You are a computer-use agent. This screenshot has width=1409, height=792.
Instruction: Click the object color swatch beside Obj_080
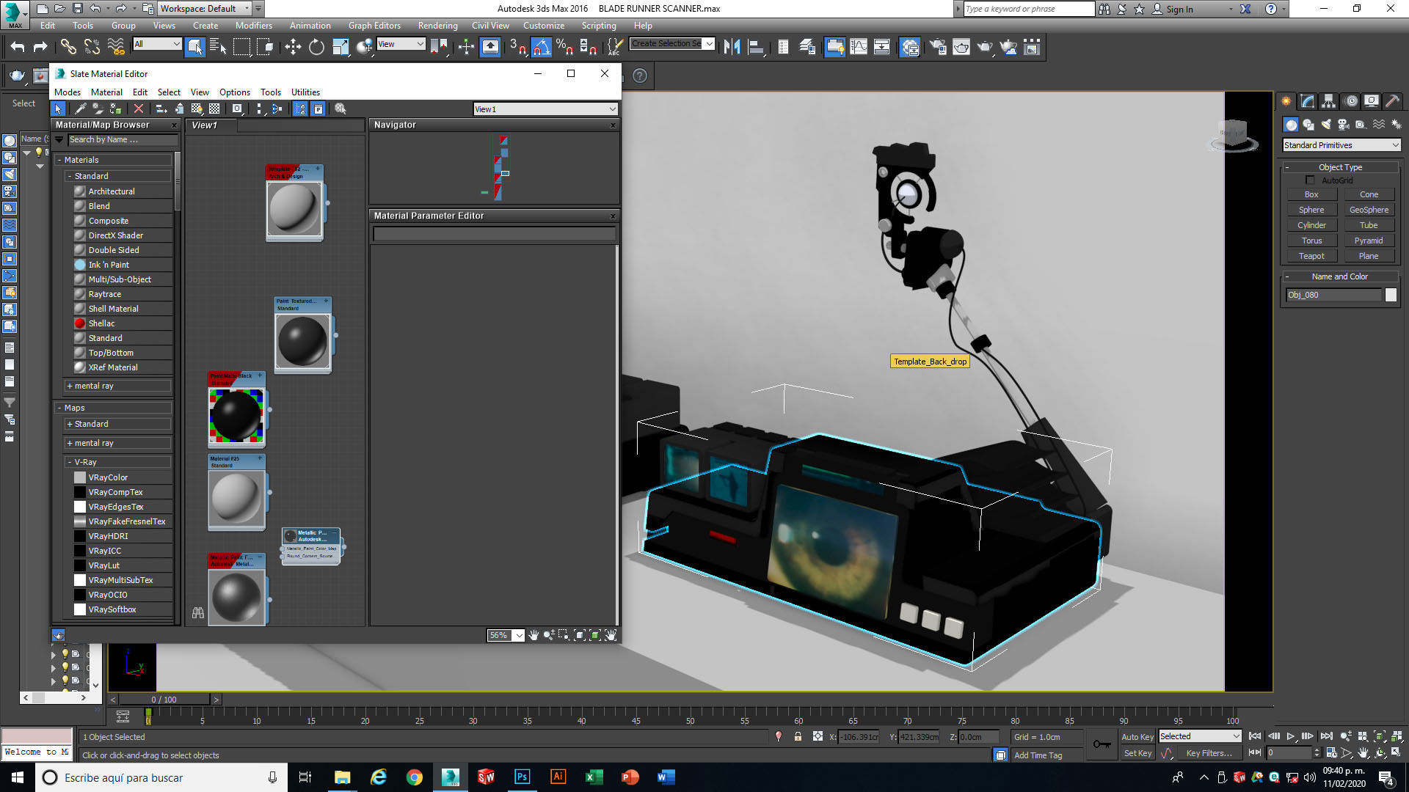[1391, 295]
